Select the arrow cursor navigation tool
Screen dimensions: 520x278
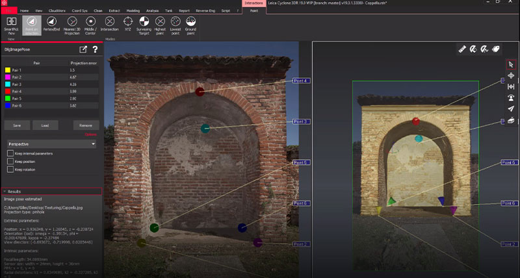point(511,64)
